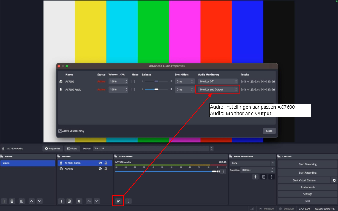
Task: Open the Device dropdown showing TIH USB
Action: (153, 148)
